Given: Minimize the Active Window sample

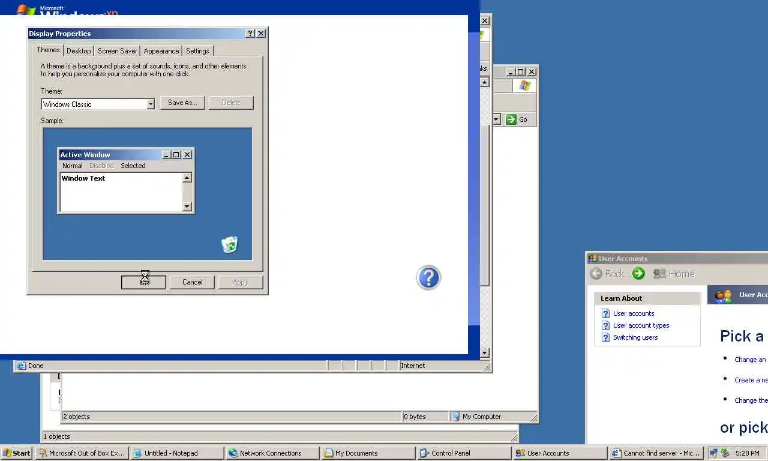Looking at the screenshot, I should click(x=166, y=155).
